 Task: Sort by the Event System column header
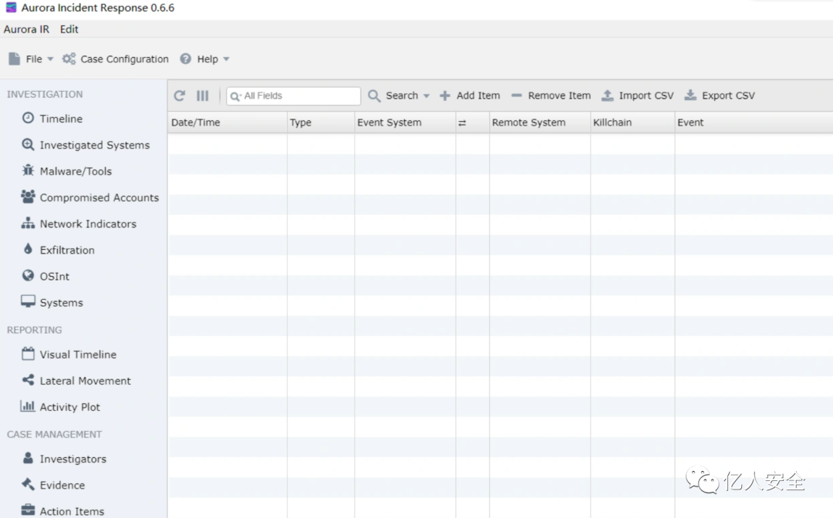[405, 123]
